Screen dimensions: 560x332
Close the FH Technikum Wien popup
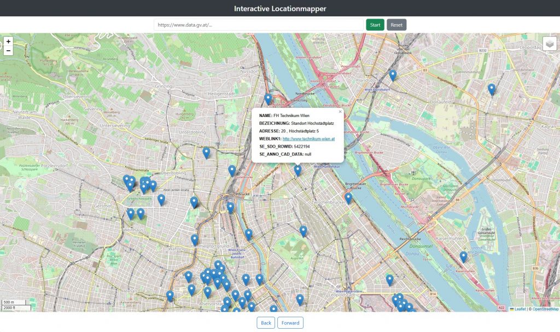(x=340, y=112)
